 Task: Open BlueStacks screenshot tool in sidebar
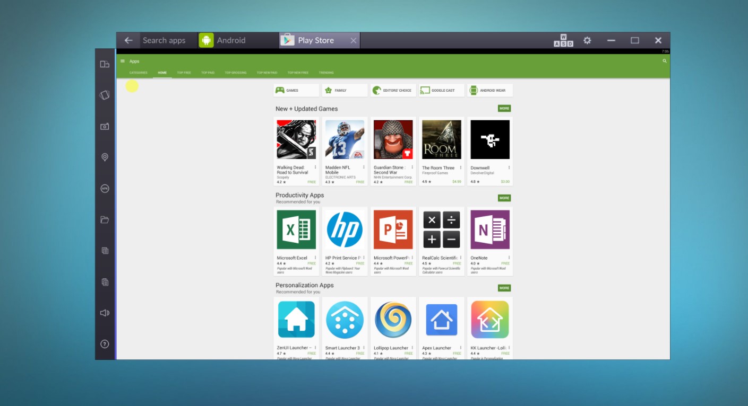coord(105,126)
